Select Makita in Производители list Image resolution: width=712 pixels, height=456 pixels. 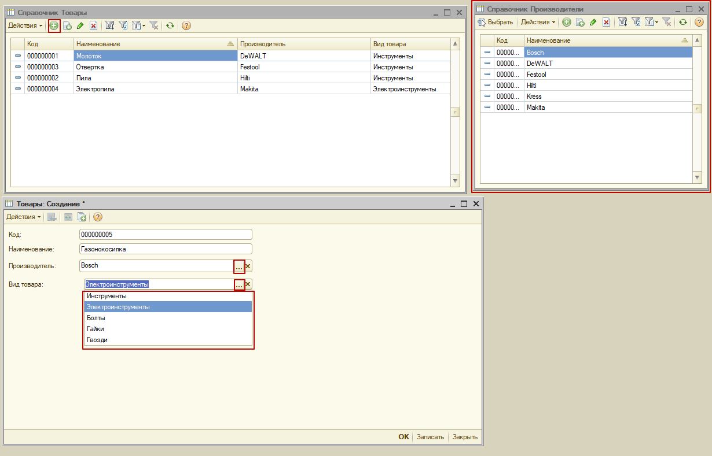pos(586,107)
